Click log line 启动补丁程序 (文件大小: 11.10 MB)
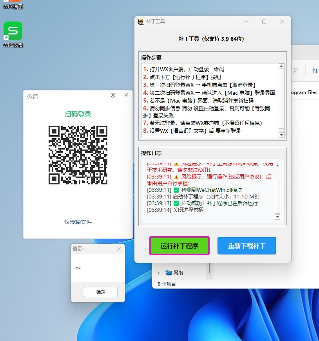This screenshot has height=341, width=319. point(203,197)
